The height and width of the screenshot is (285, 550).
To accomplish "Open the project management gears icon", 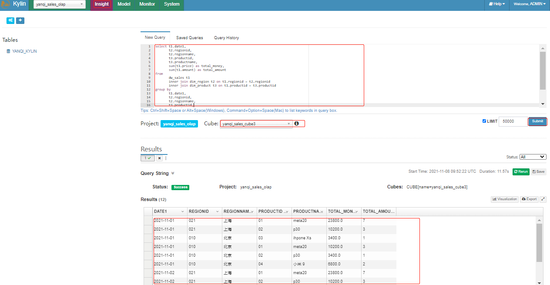I will 10,20.
